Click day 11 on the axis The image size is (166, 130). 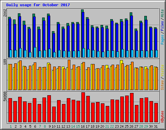click(58, 126)
